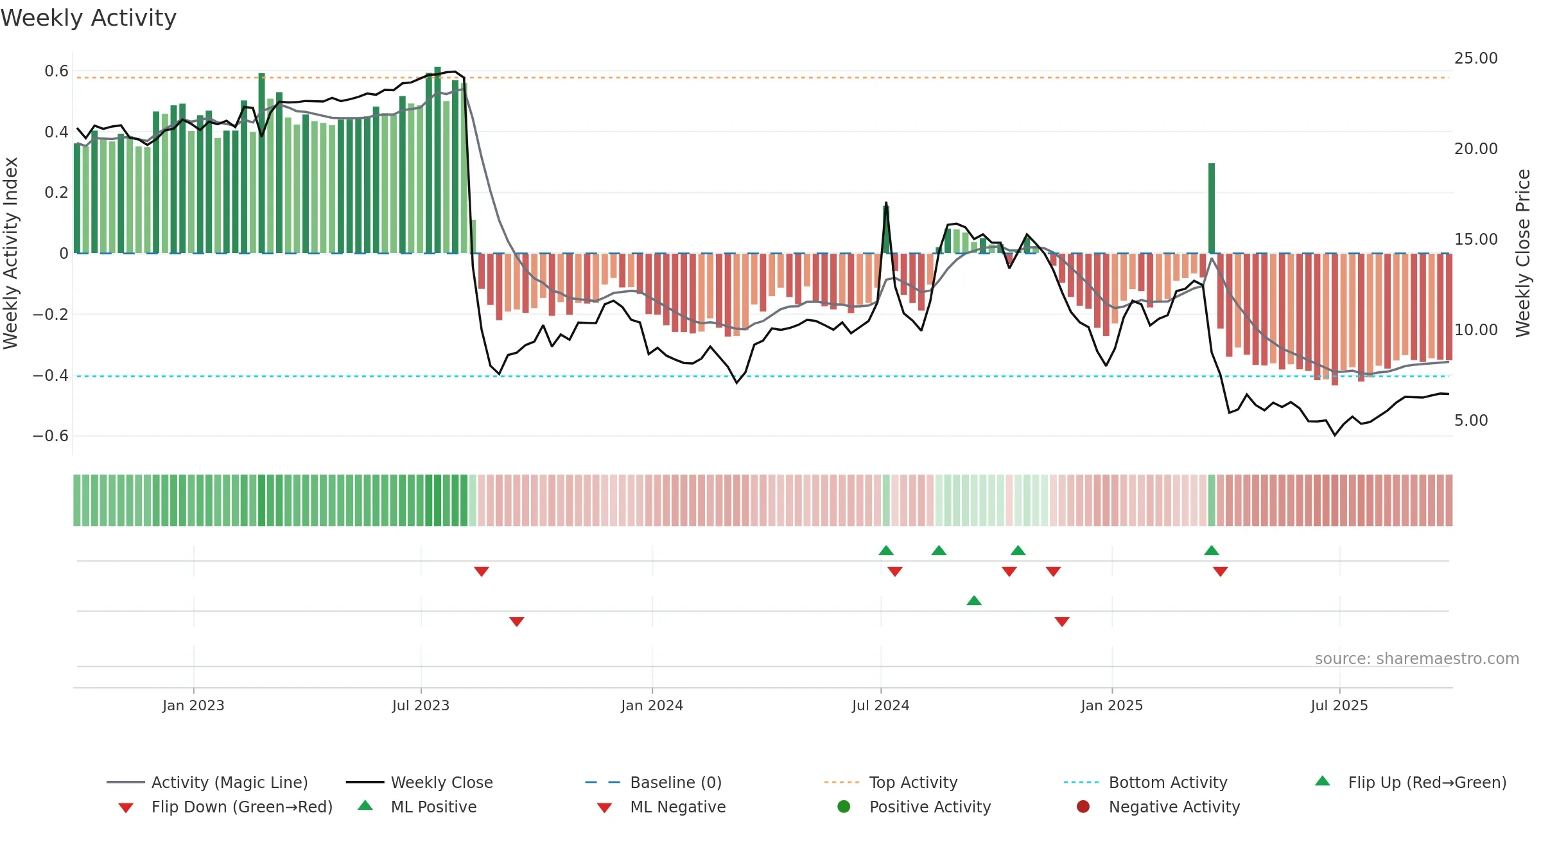Click the Positive Activity green circle icon
This screenshot has width=1541, height=867.
pyautogui.click(x=844, y=807)
